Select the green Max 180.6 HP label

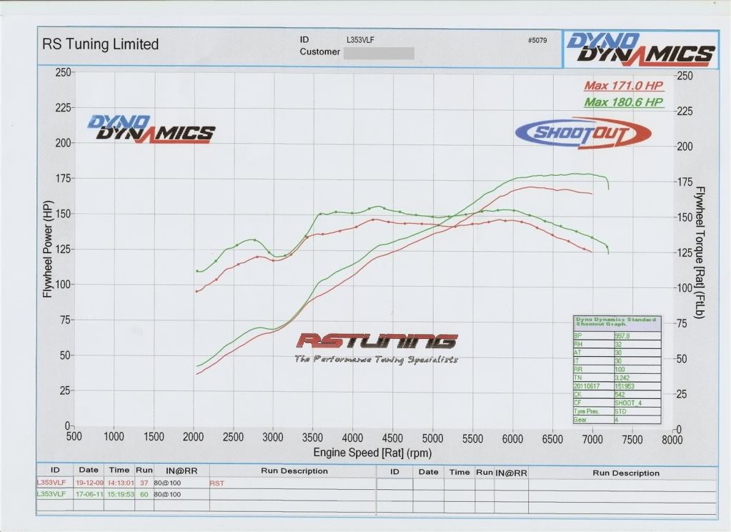tap(624, 102)
